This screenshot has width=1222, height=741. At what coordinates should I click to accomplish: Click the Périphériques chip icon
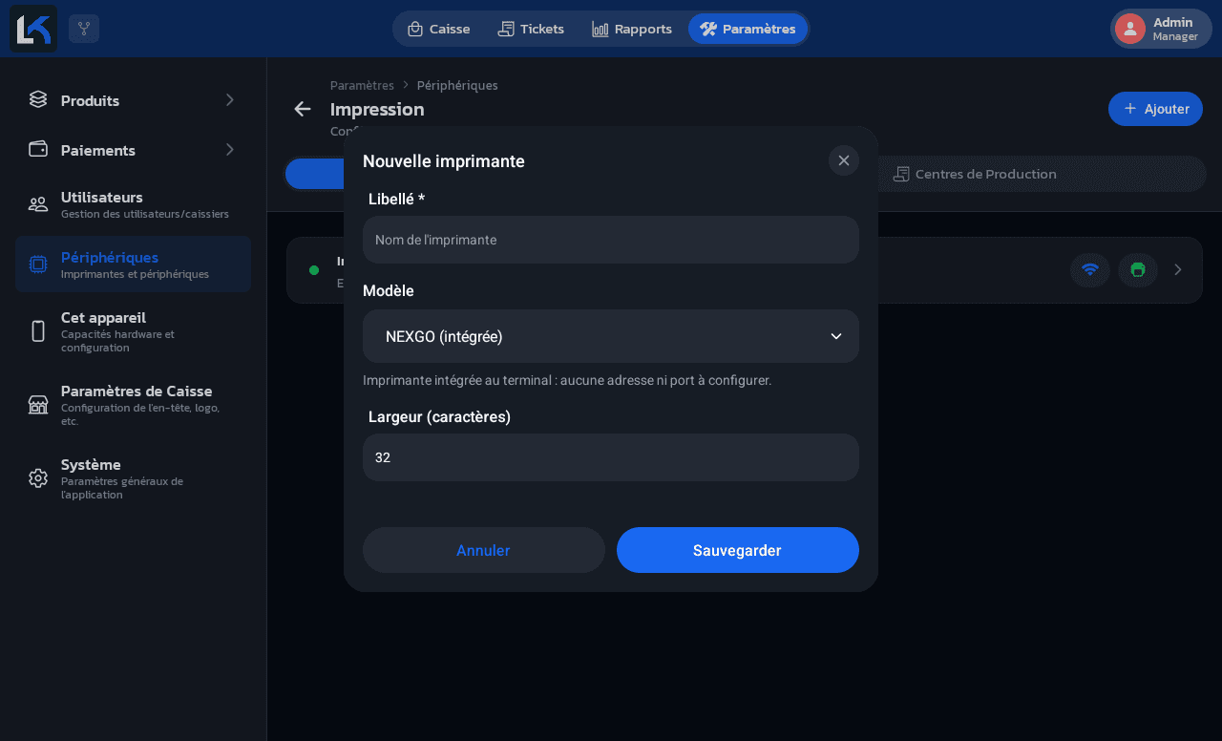coord(38,265)
